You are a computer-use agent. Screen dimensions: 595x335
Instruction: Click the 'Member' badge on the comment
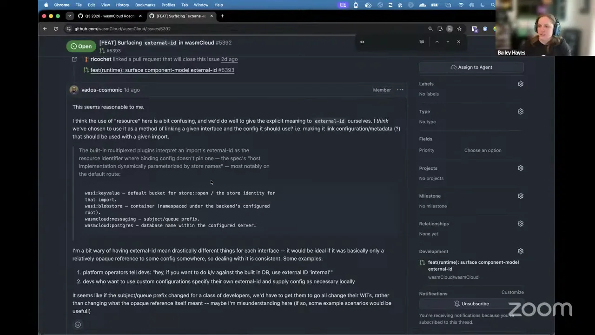(x=382, y=90)
